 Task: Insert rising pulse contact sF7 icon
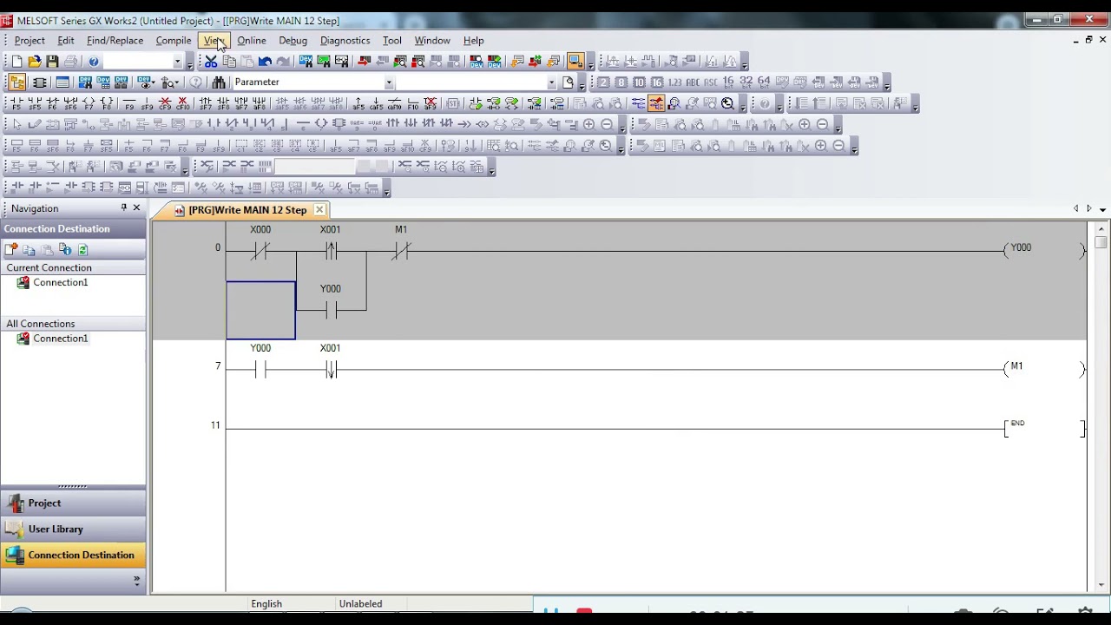pyautogui.click(x=206, y=103)
